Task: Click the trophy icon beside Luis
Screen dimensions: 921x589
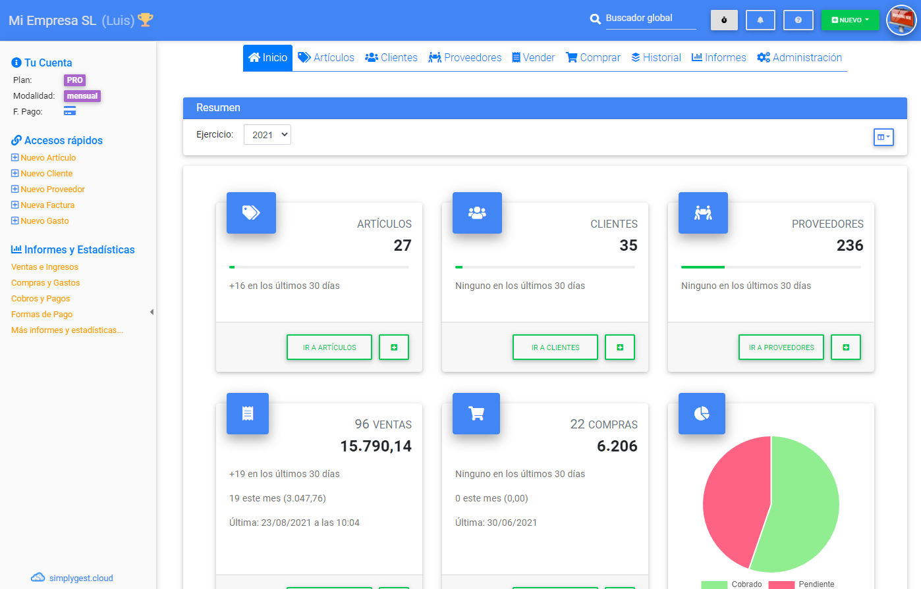Action: tap(144, 20)
